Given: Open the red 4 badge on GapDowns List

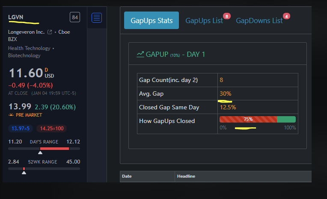Looking at the screenshot, I should (286, 16).
